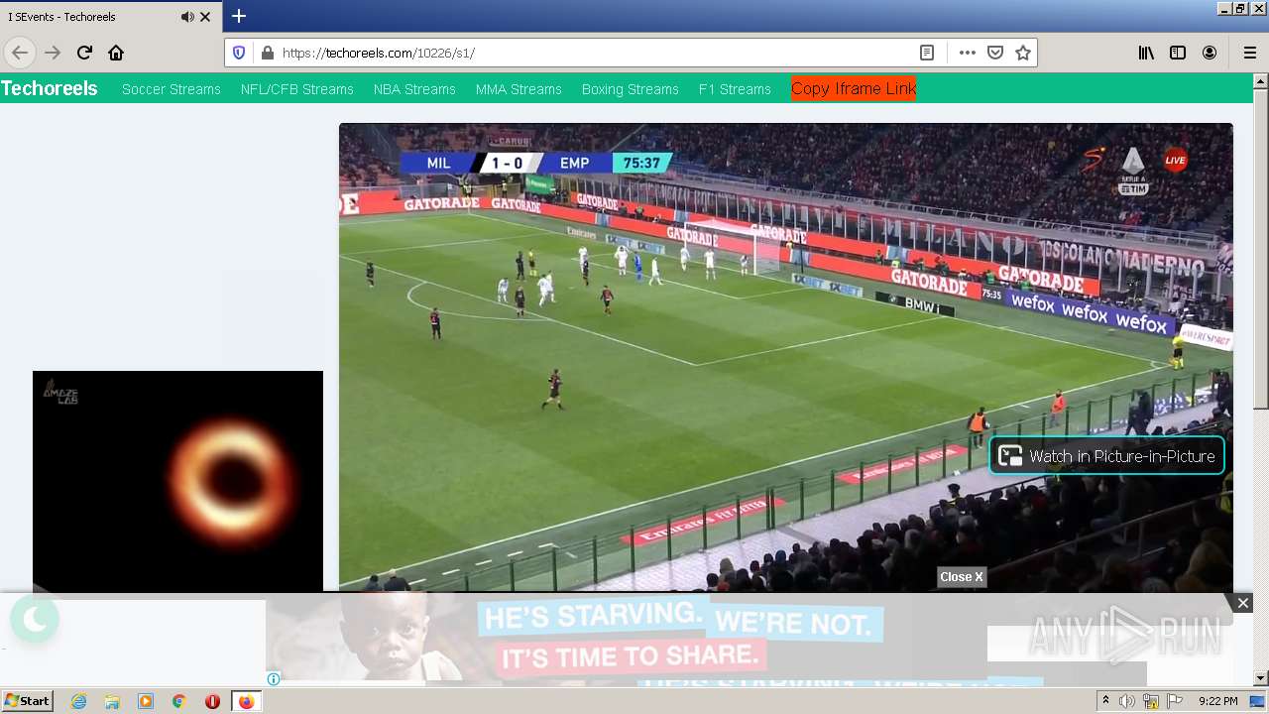Go back to the previous page

(20, 53)
